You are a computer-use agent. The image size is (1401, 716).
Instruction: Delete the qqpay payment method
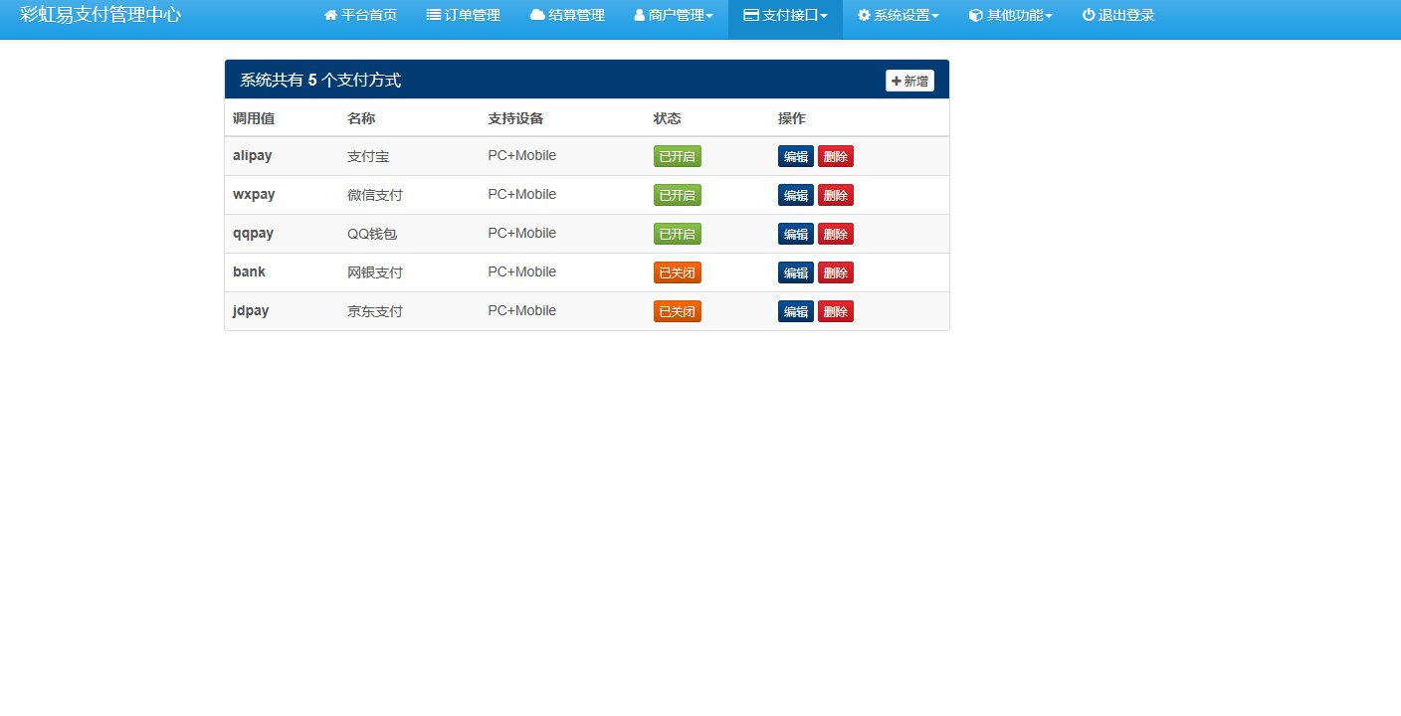pyautogui.click(x=836, y=234)
